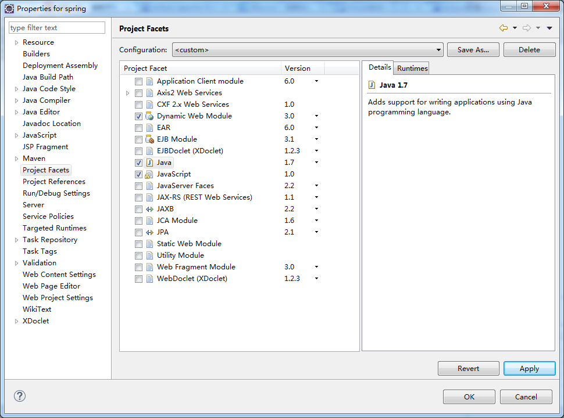The image size is (564, 418).
Task: Click the JPA facet arrows icon
Action: (x=149, y=232)
